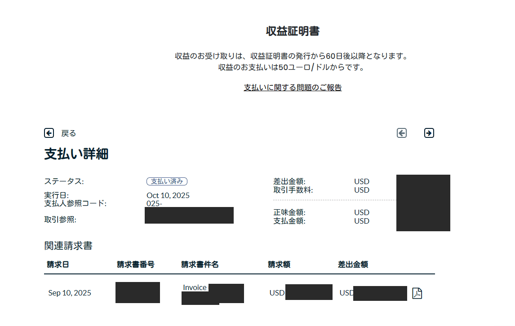Sort by the 請求額 column header
This screenshot has height=326, width=515.
279,264
